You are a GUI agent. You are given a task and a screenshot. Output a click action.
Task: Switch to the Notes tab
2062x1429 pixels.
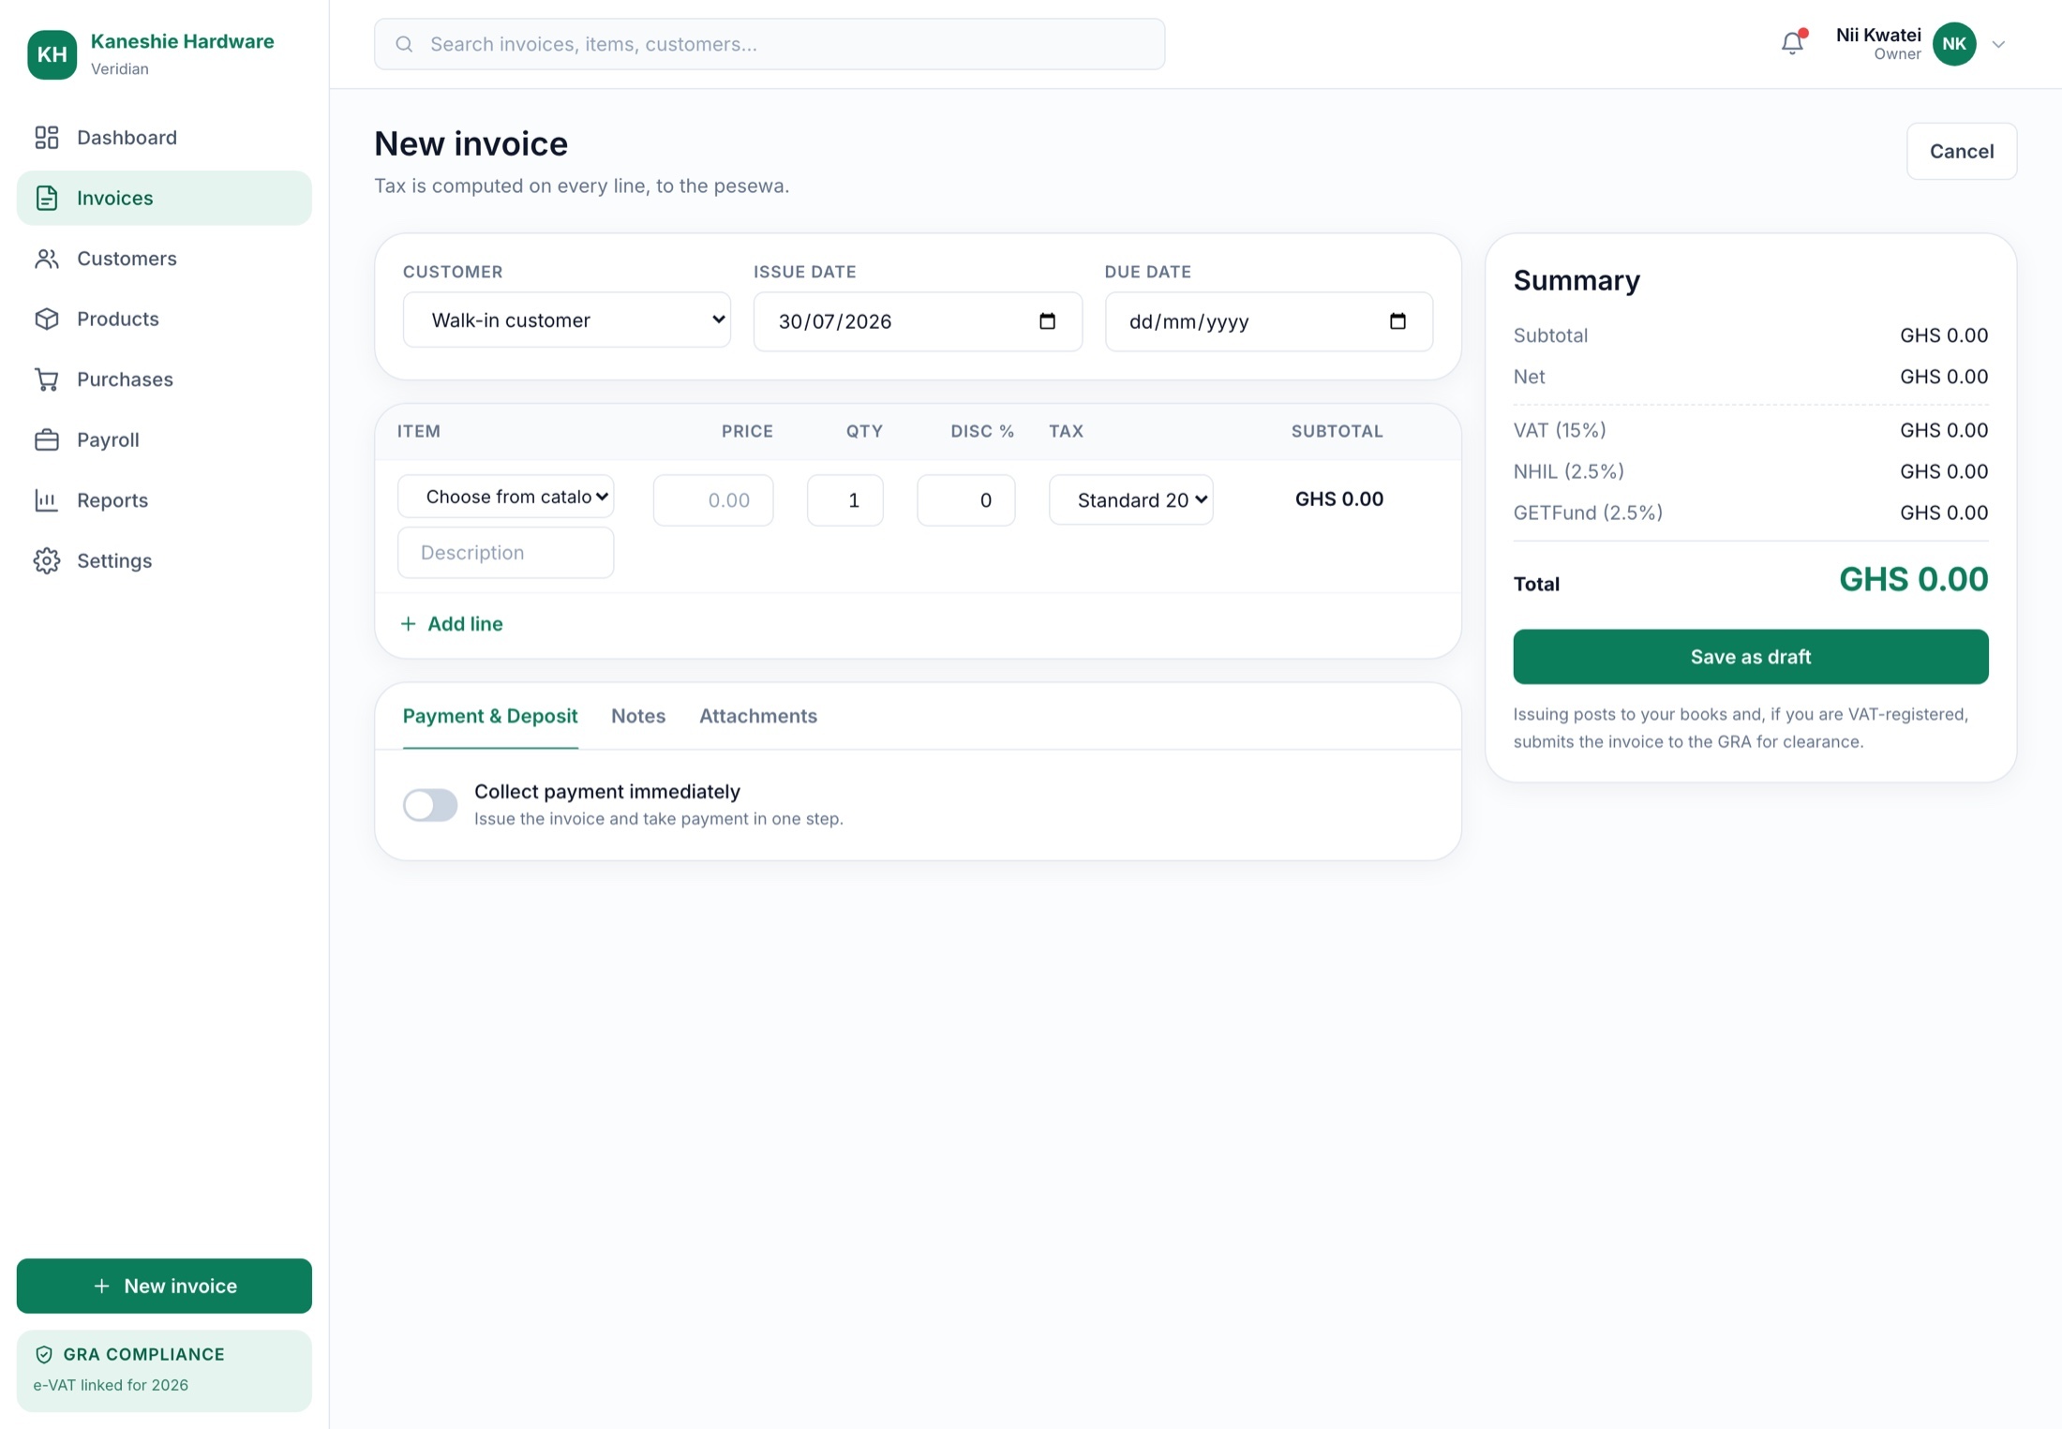tap(638, 716)
